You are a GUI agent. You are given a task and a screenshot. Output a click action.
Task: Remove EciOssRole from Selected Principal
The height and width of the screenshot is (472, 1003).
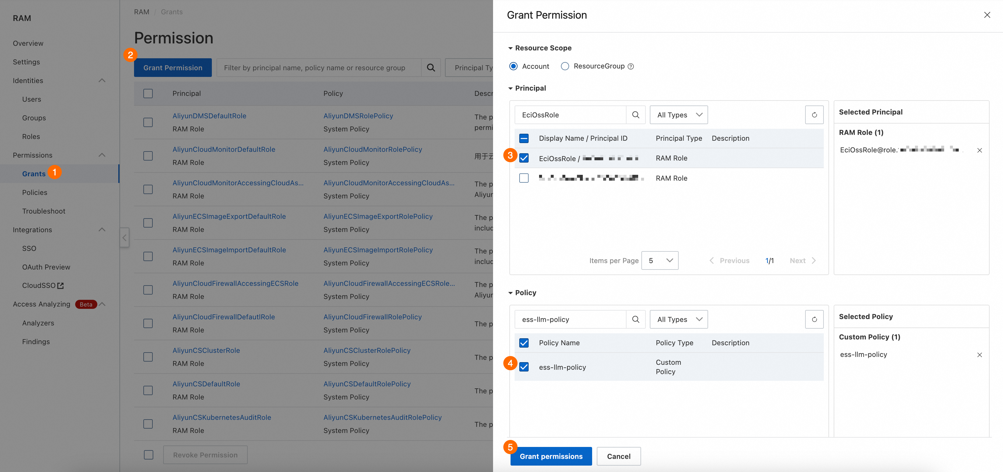(x=980, y=150)
